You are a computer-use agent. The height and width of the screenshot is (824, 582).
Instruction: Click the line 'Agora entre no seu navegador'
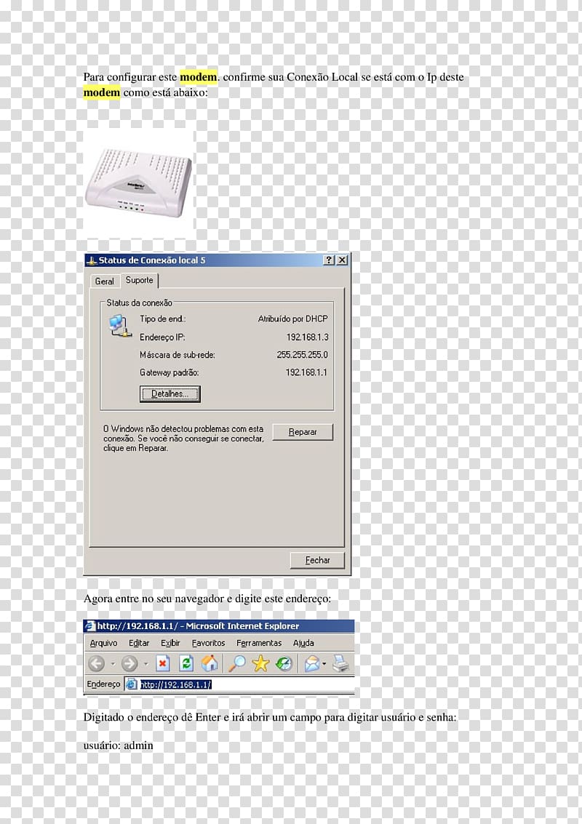207,599
